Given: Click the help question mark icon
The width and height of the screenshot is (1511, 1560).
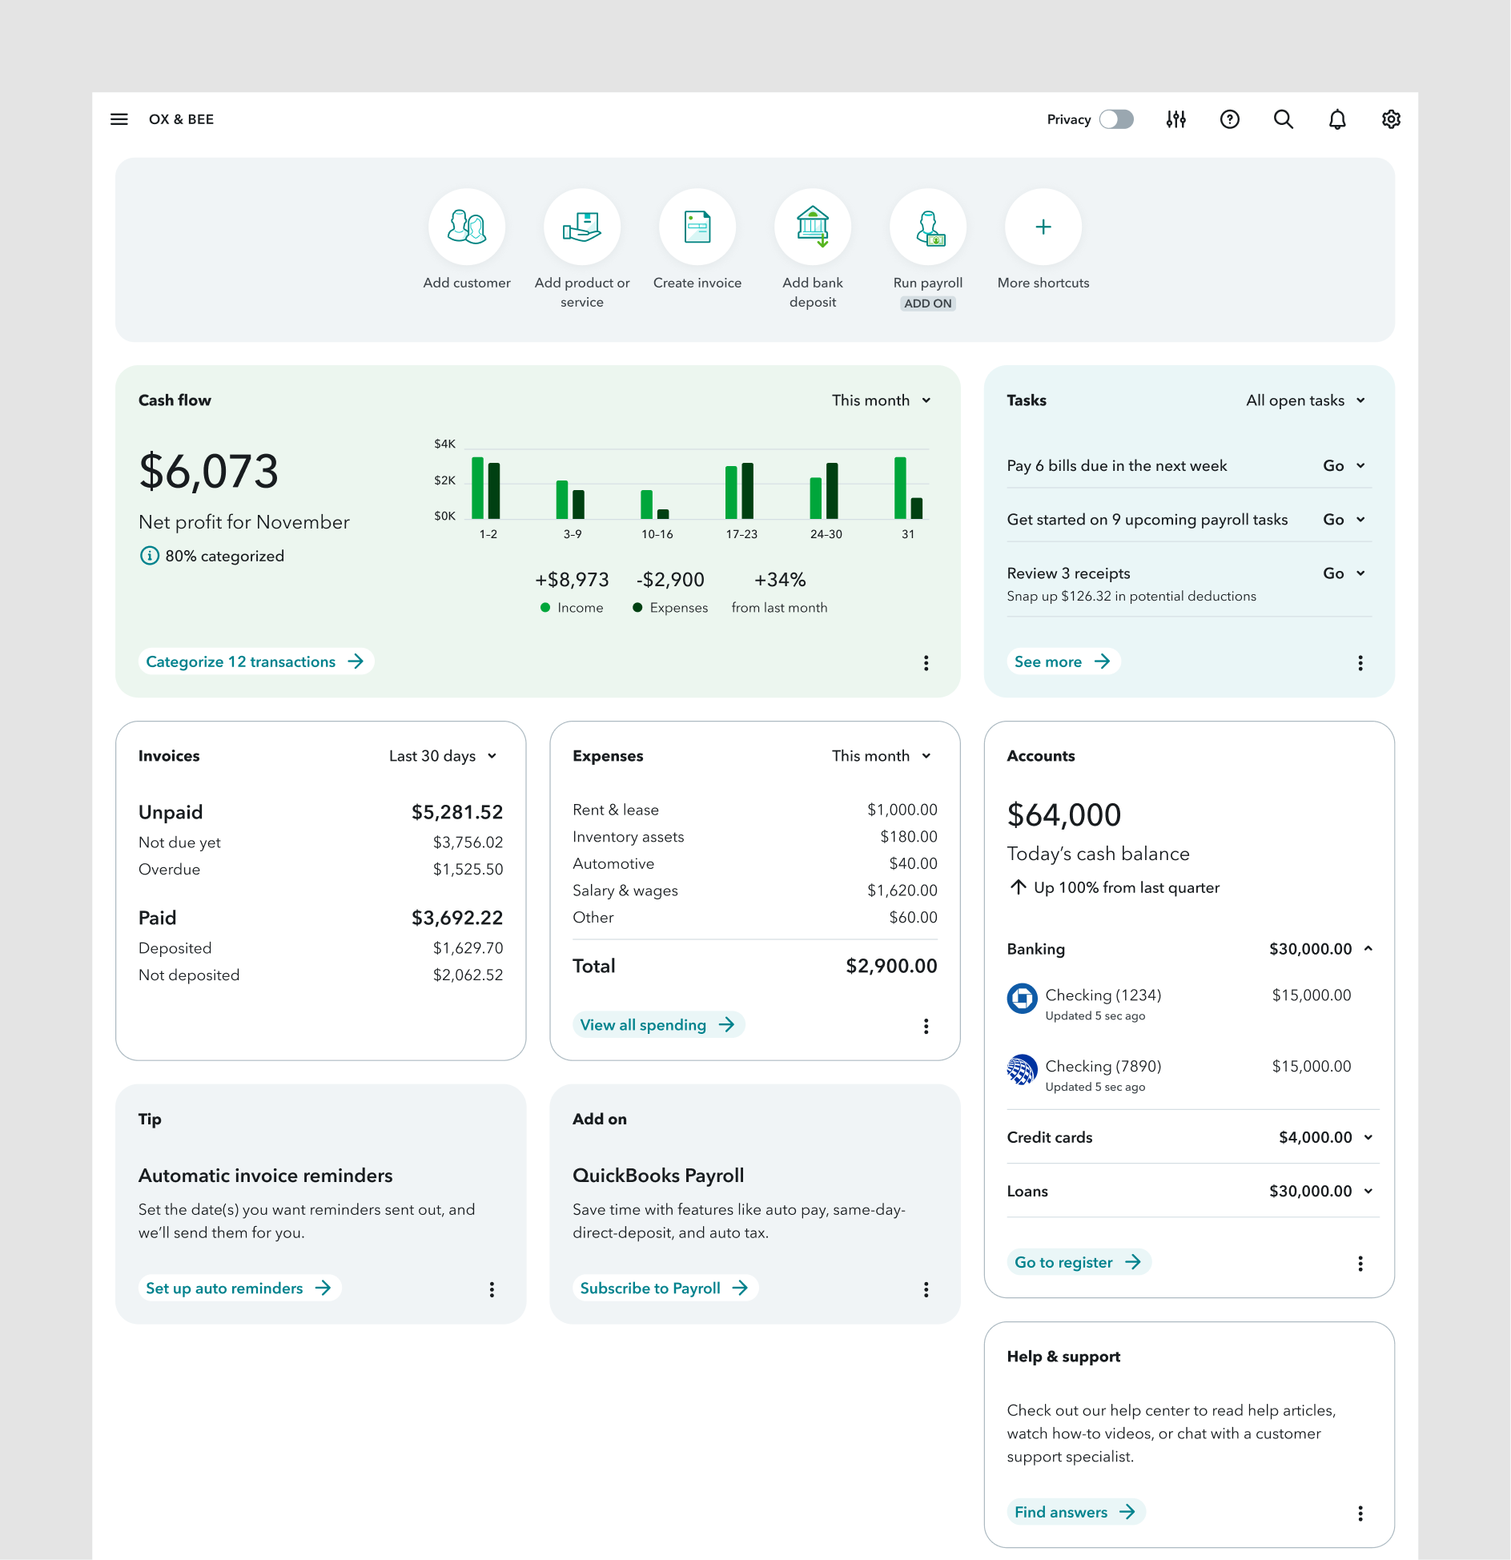Looking at the screenshot, I should 1230,119.
